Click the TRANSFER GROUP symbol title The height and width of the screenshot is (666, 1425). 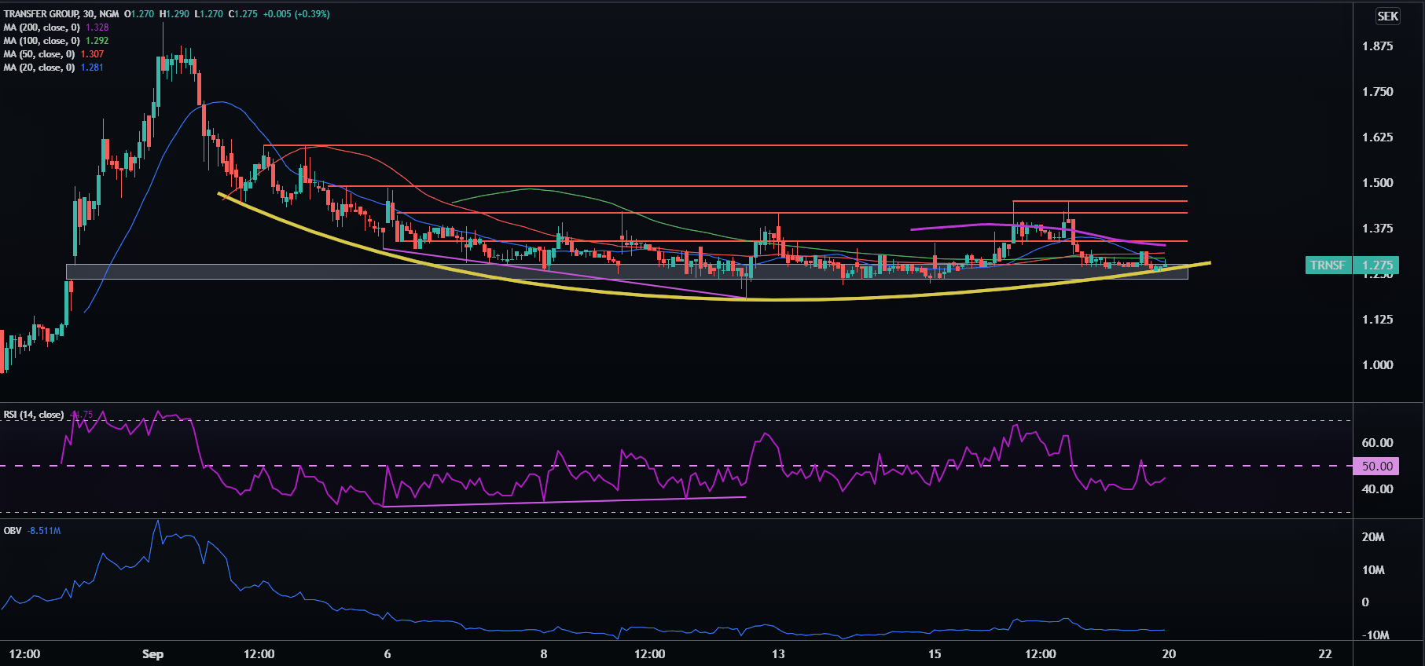tap(40, 14)
